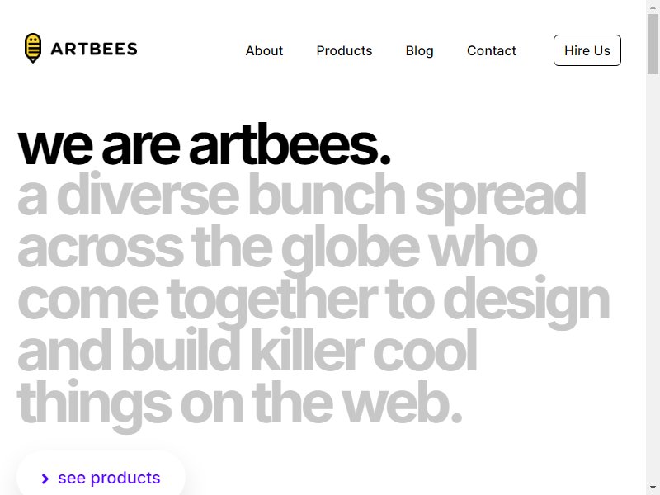This screenshot has height=495, width=660.
Task: Navigate to the Contact page
Action: tap(491, 50)
